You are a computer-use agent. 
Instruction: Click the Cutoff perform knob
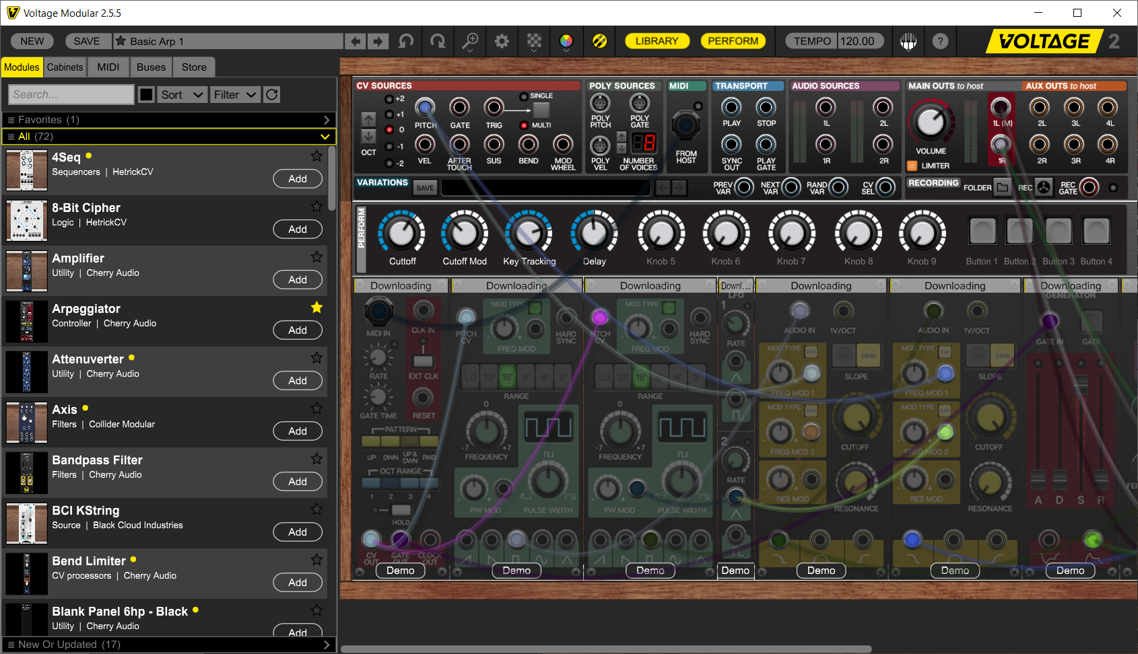coord(402,233)
